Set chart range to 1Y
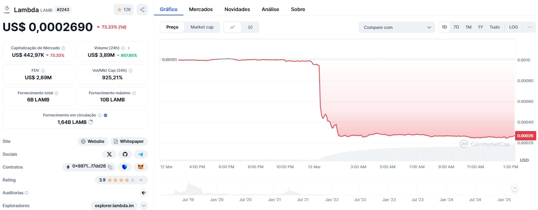 pyautogui.click(x=480, y=27)
